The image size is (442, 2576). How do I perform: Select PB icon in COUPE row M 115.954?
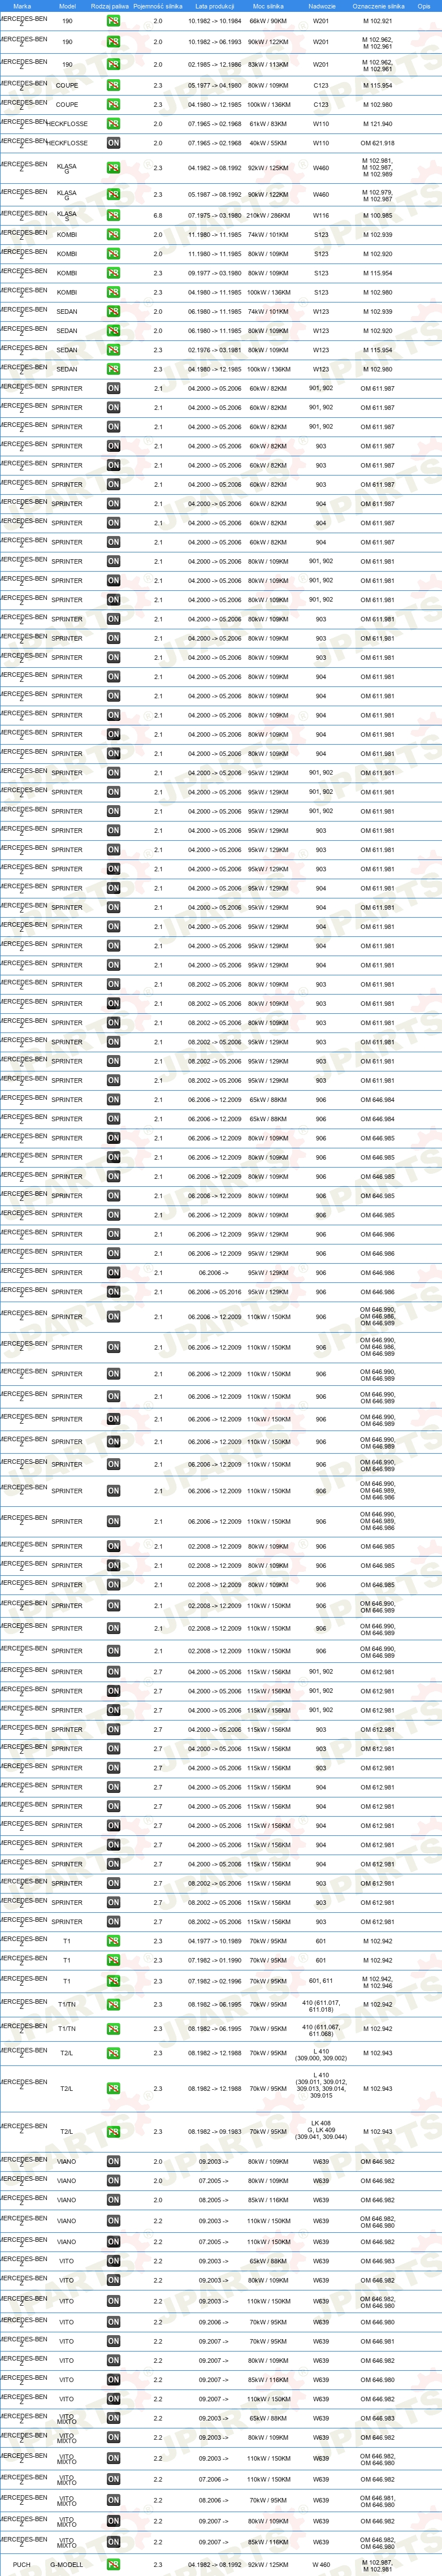pyautogui.click(x=113, y=86)
